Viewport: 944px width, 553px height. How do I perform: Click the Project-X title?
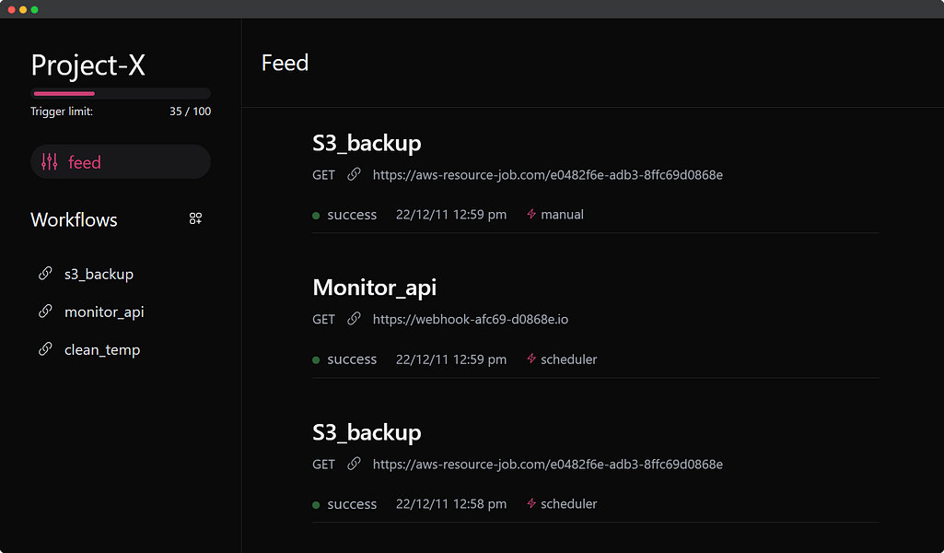tap(87, 65)
